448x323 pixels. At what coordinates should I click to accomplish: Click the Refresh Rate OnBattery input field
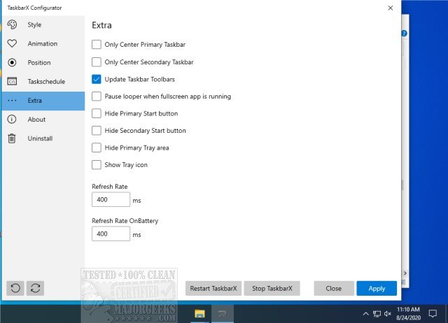(111, 234)
